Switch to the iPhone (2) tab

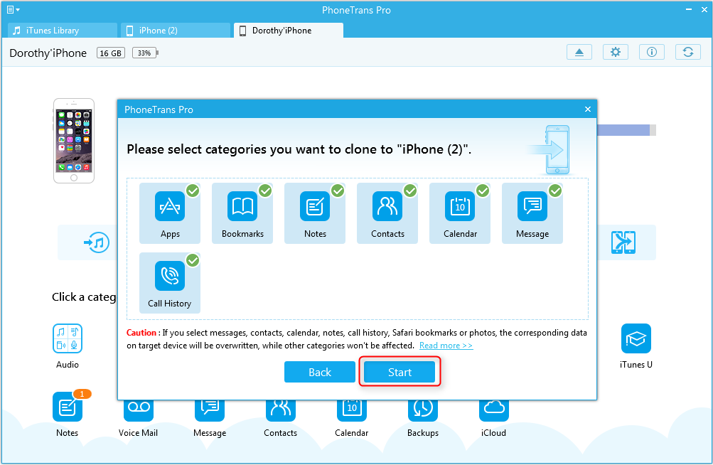175,31
